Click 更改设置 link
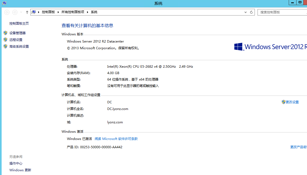The image size is (307, 175). (292, 102)
